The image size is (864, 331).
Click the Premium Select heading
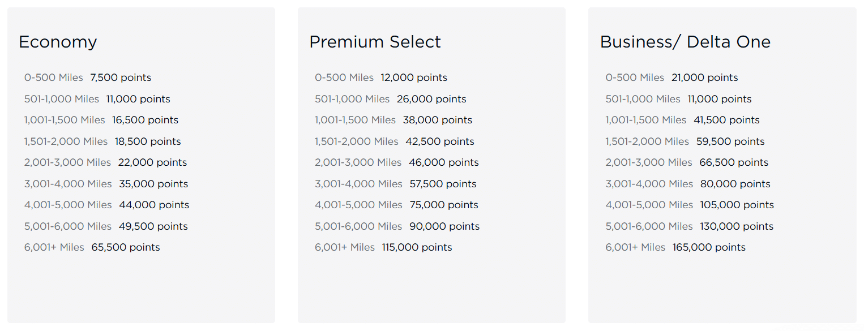pyautogui.click(x=375, y=42)
